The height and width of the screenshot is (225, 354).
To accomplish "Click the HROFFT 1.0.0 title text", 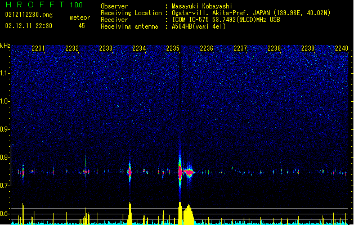I will click(x=44, y=4).
